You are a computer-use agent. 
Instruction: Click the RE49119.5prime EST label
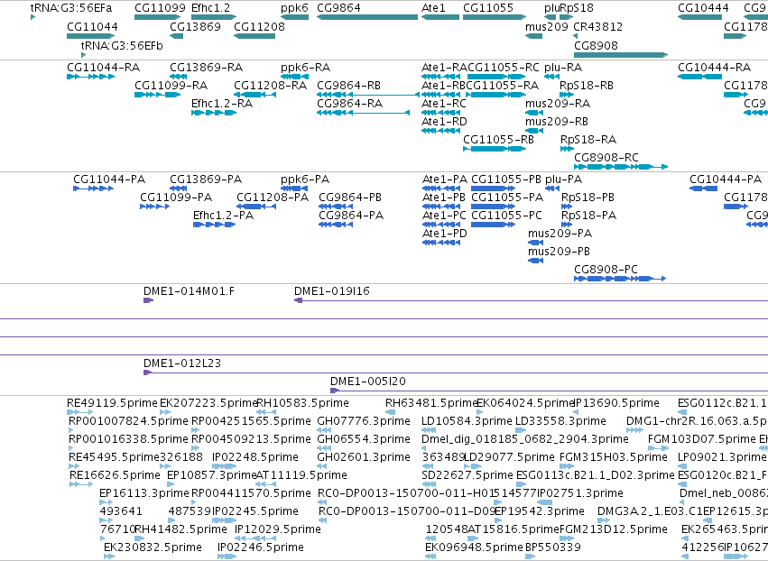click(112, 403)
